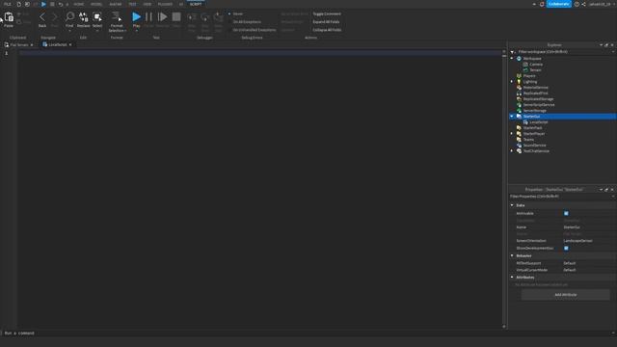Click the Lighting bulb icon in Explorer
Viewport: 617px width, 347px height.
coord(519,81)
